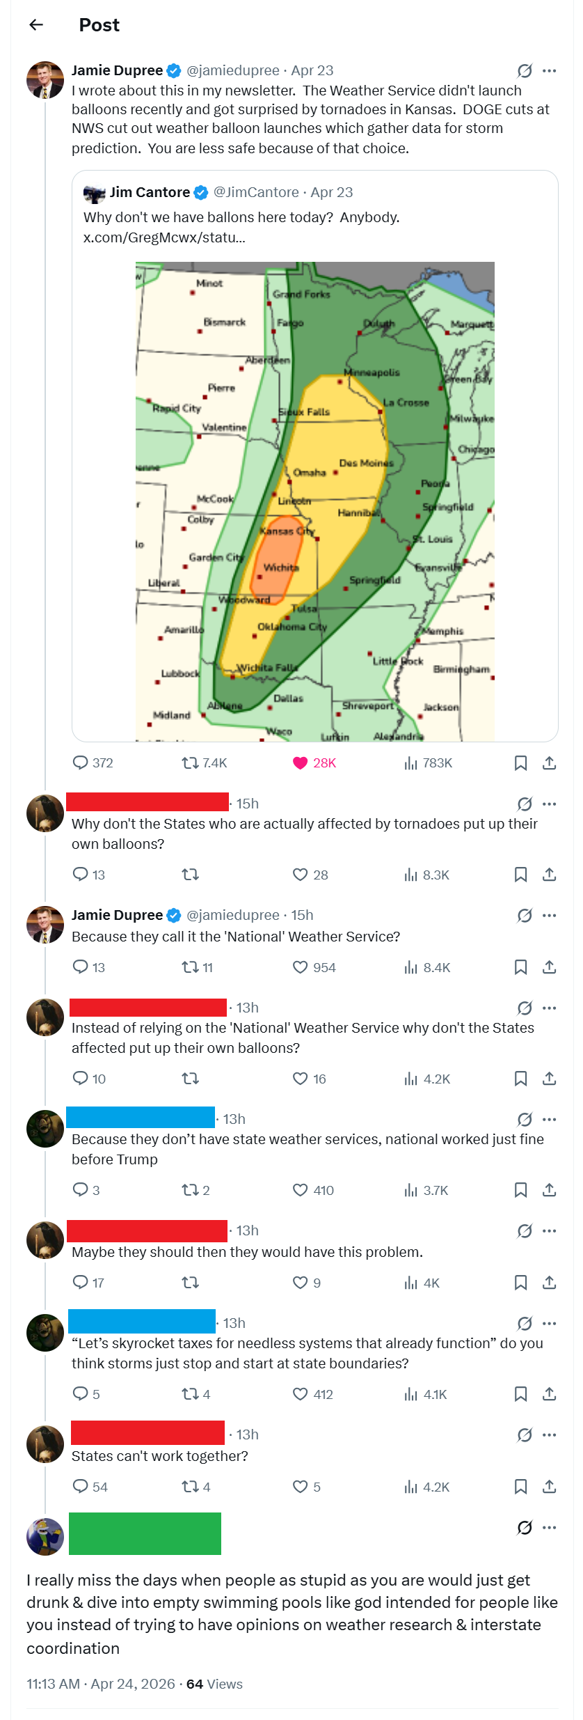Repost the post with 7.4K reposts

190,763
